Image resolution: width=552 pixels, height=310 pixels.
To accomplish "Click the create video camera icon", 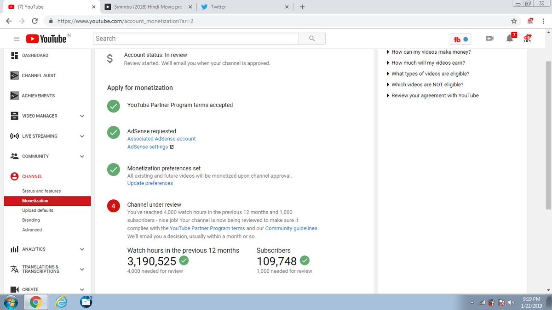I will coord(489,39).
